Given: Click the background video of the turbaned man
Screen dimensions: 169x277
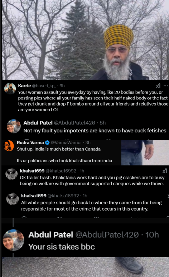Looking at the screenshot, I should coord(84,40).
